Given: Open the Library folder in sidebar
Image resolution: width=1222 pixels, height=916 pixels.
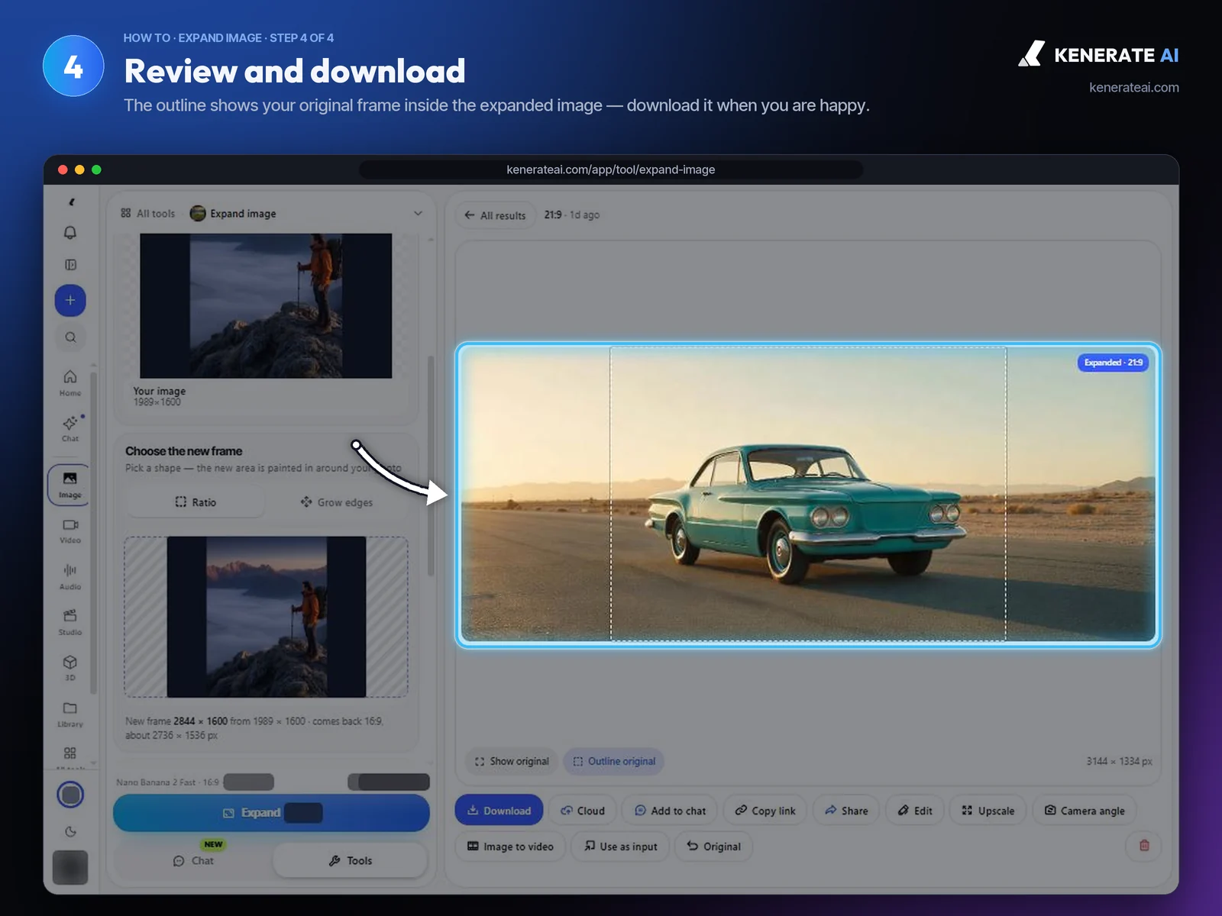Looking at the screenshot, I should click(70, 714).
